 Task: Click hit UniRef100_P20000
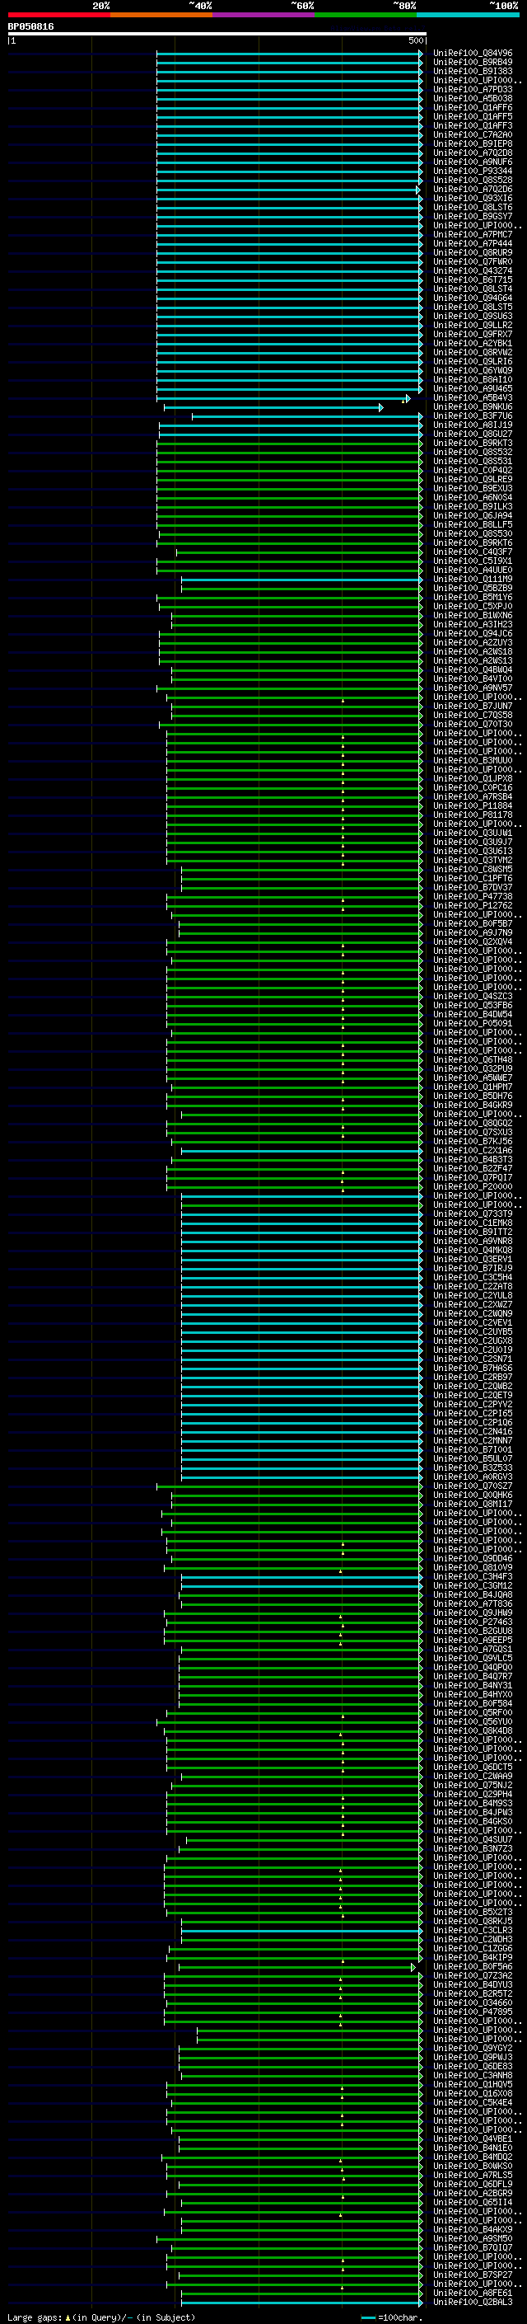click(473, 1187)
